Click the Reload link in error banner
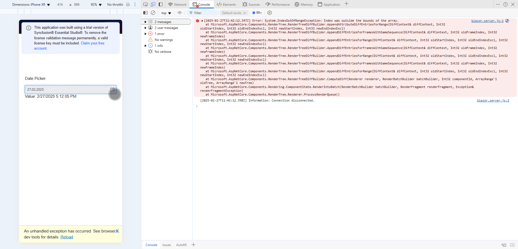Viewport: 518px width, 249px height. [67, 237]
